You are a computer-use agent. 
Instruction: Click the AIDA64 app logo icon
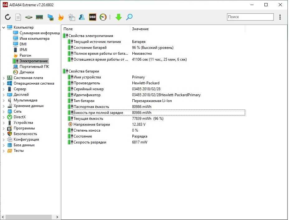tap(5, 5)
